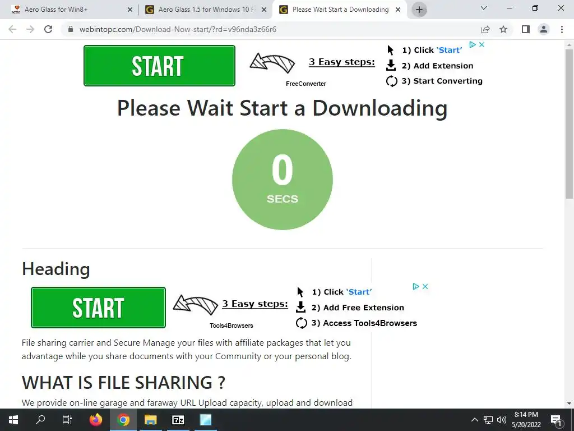Switch to Aero Glass 1.5 for Windows 10 tab
The width and height of the screenshot is (574, 431).
[x=207, y=10]
